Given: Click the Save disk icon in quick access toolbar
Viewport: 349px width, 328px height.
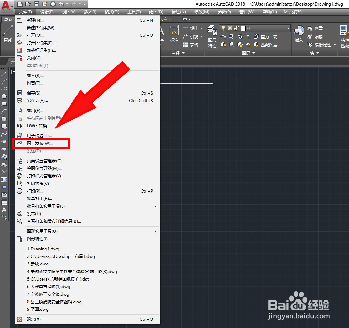Looking at the screenshot, I should (x=37, y=4).
